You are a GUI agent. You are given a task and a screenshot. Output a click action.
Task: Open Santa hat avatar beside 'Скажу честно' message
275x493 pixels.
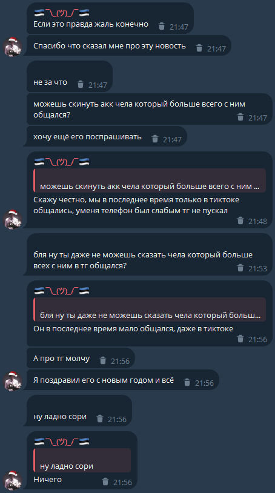pos(13,219)
